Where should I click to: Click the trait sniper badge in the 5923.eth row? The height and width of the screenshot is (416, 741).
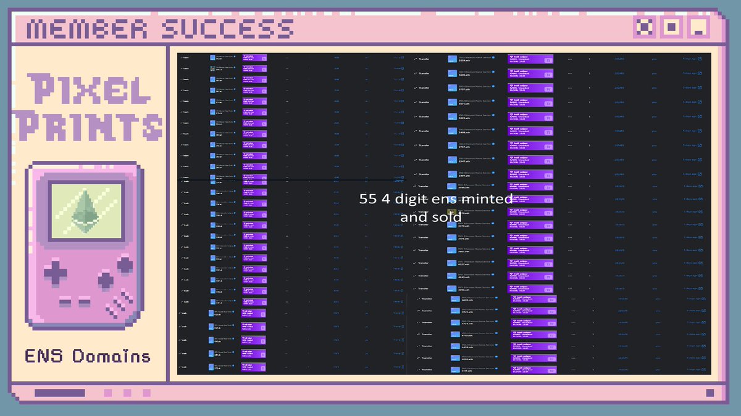click(x=530, y=116)
